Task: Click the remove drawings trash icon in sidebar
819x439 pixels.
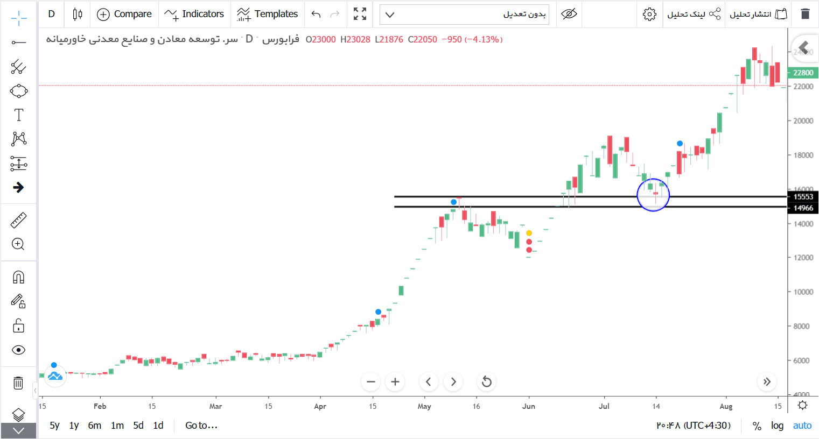Action: (x=18, y=383)
